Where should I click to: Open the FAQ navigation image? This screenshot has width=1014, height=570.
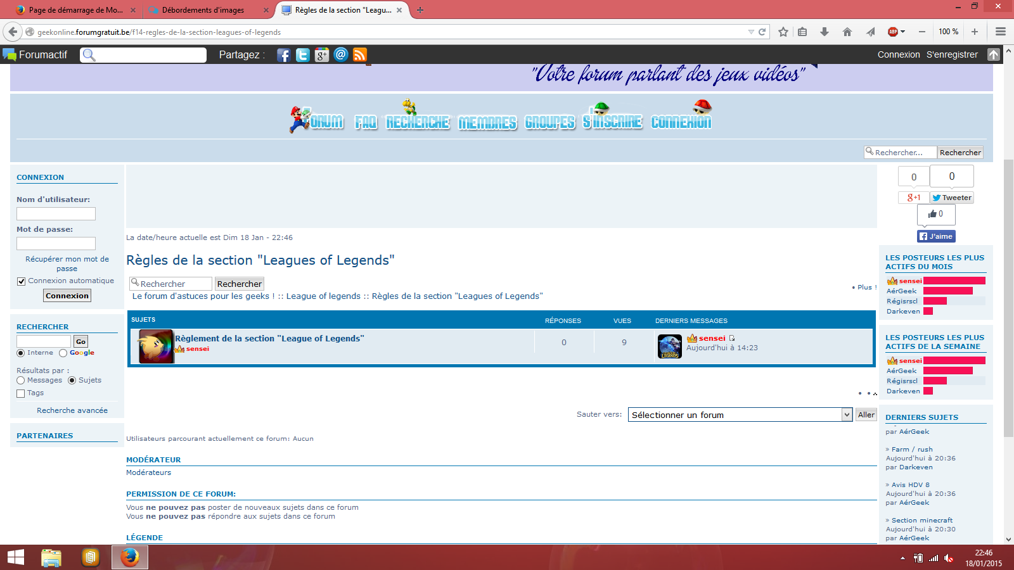pyautogui.click(x=366, y=122)
